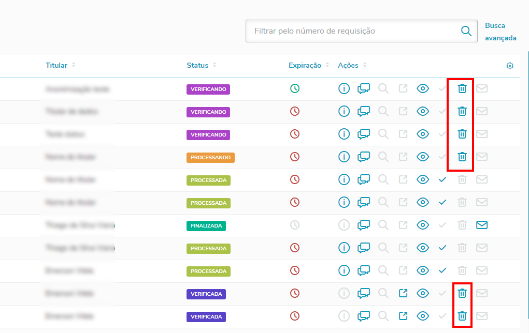The height and width of the screenshot is (333, 529).
Task: Click checkmark icon on first PROCESSADA row
Action: (442, 180)
